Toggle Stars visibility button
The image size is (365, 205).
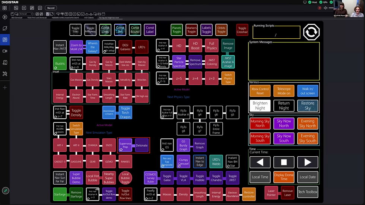point(75,30)
